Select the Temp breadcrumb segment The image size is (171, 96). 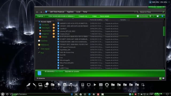pyautogui.click(x=85, y=12)
